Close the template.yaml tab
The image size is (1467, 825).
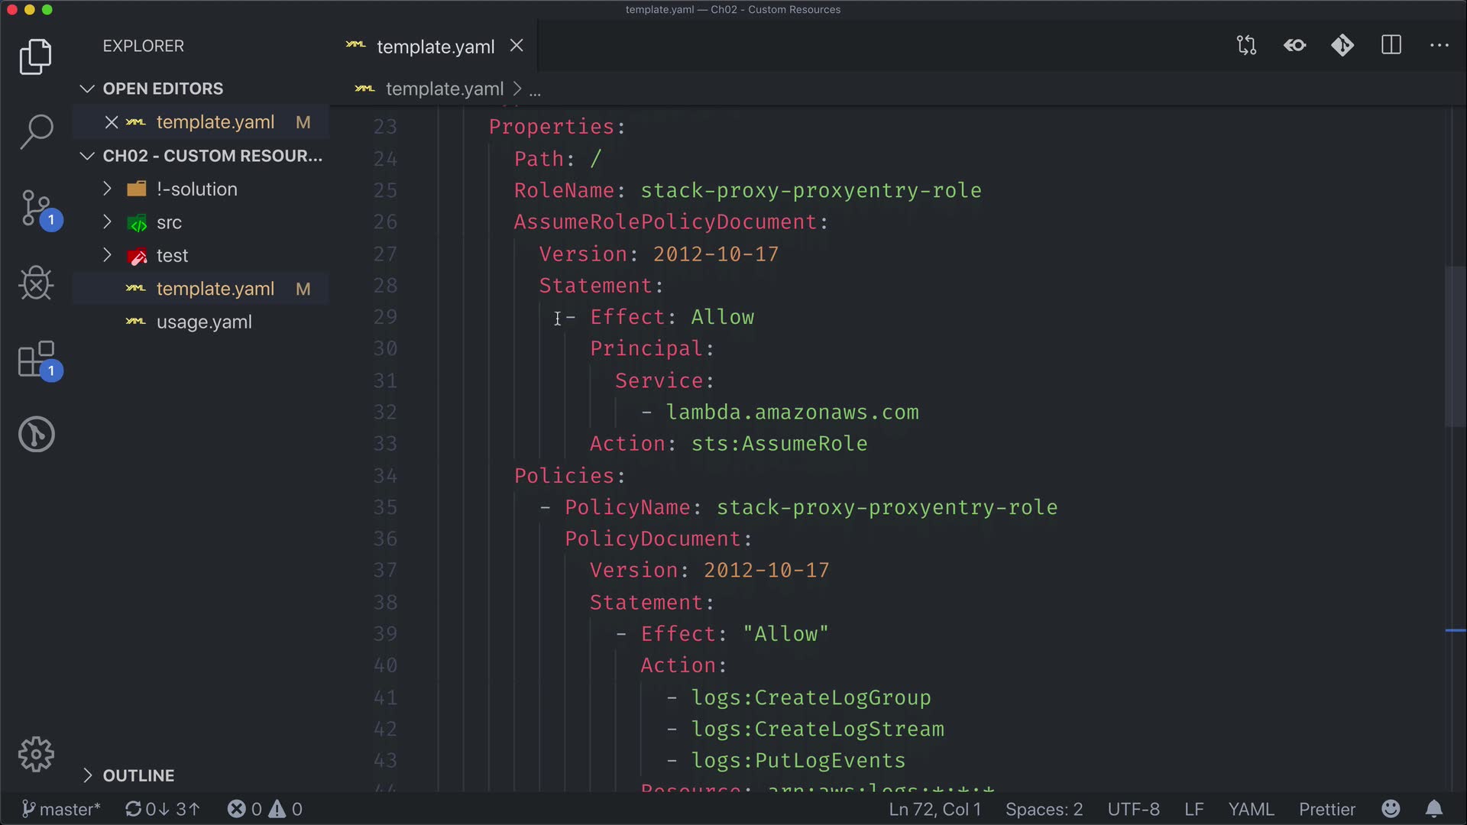(517, 46)
